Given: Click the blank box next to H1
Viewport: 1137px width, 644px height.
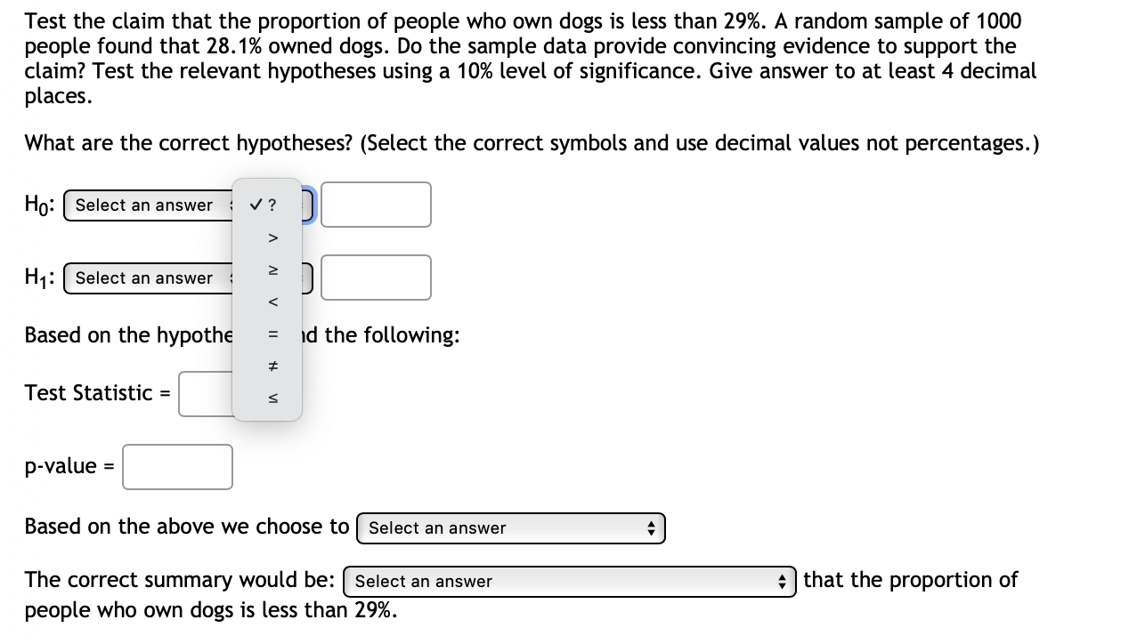Looking at the screenshot, I should 375,278.
